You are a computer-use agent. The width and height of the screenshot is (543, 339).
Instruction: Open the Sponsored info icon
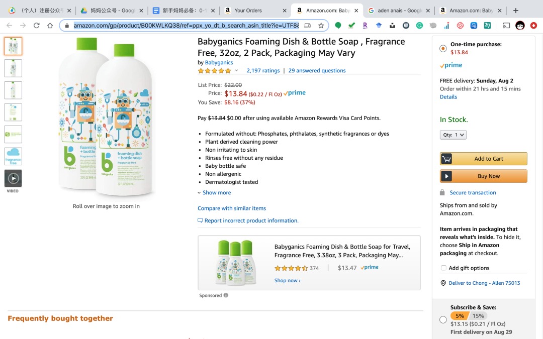pos(226,295)
